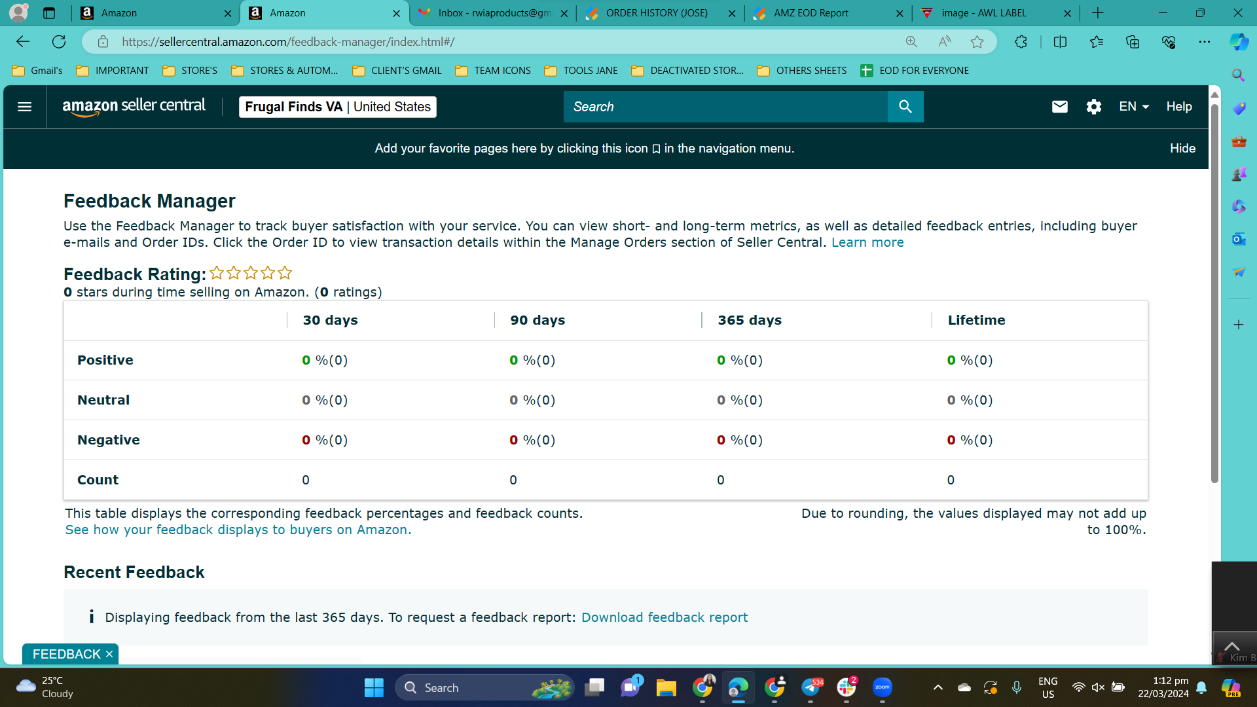
Task: Open Zoom from the taskbar
Action: pos(883,687)
